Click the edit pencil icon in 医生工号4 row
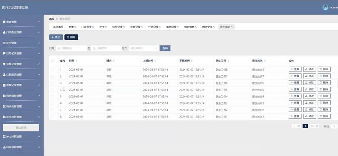The image size is (338, 156). (306, 96)
